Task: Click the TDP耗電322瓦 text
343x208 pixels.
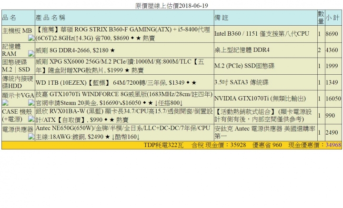Action: pyautogui.click(x=163, y=145)
